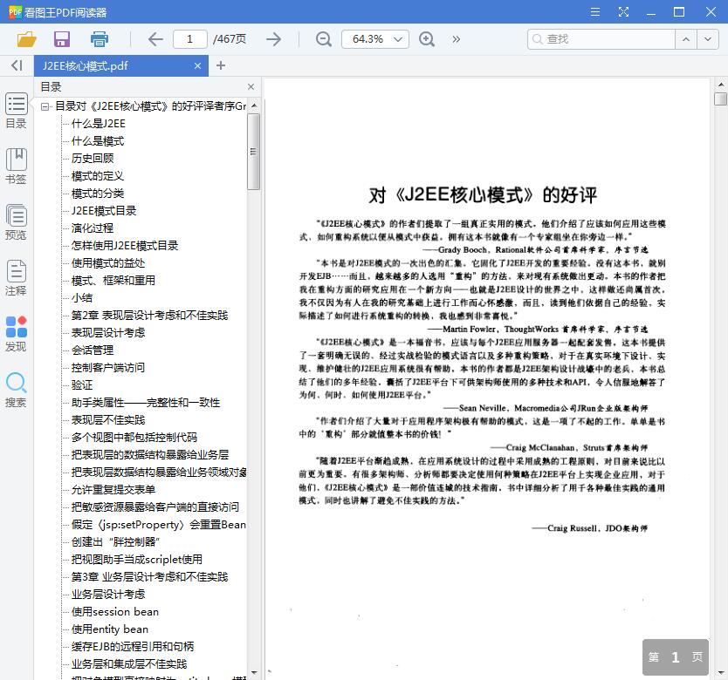Screen dimensions: 728x680
Task: Click the 查找 search input box
Action: pyautogui.click(x=601, y=39)
